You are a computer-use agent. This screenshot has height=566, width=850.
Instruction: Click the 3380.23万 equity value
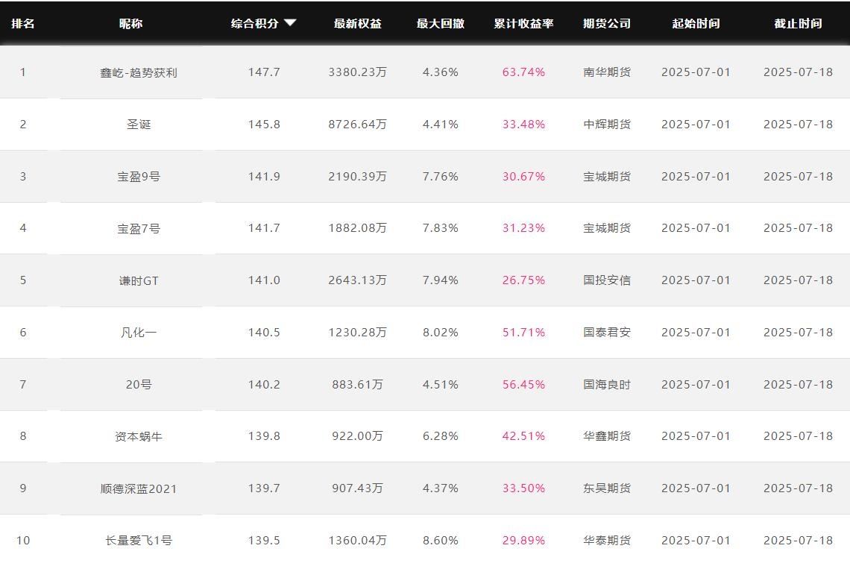pos(357,72)
